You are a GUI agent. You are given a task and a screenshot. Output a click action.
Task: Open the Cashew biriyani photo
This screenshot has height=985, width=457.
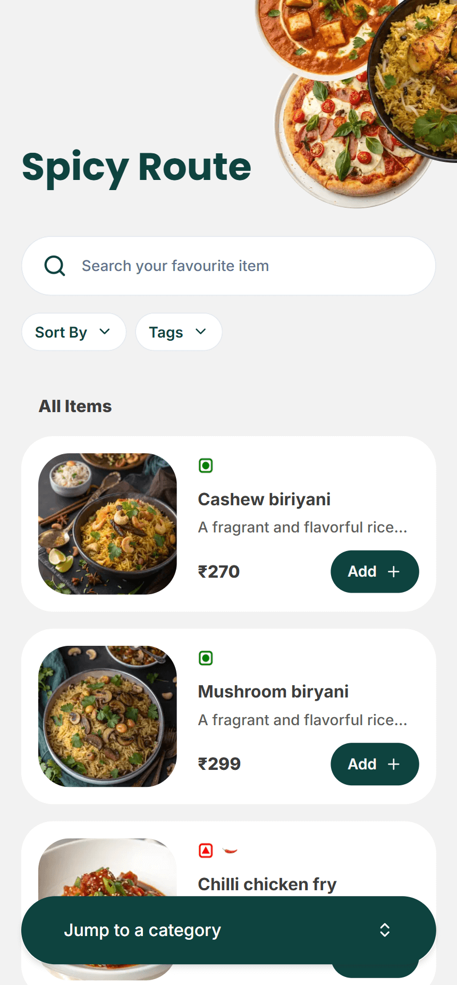tap(107, 524)
